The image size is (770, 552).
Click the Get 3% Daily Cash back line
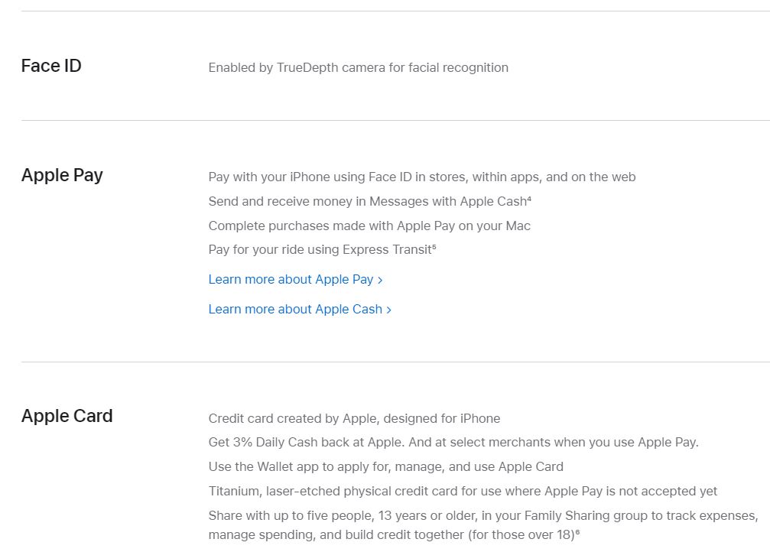(x=453, y=442)
